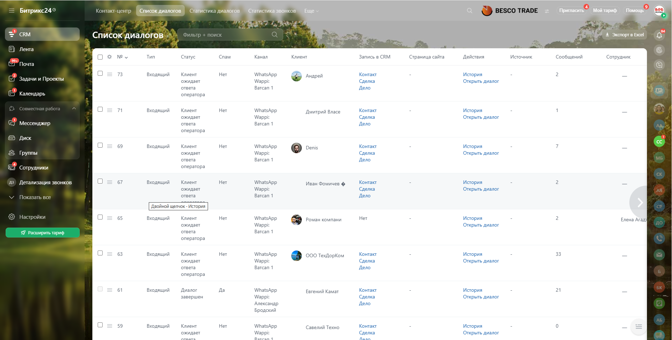Viewport: 672px width, 340px height.
Task: Click the notifications bell icon
Action: [x=659, y=35]
